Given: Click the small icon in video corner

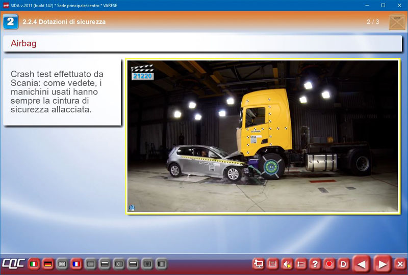Looking at the screenshot, I should pos(132,207).
